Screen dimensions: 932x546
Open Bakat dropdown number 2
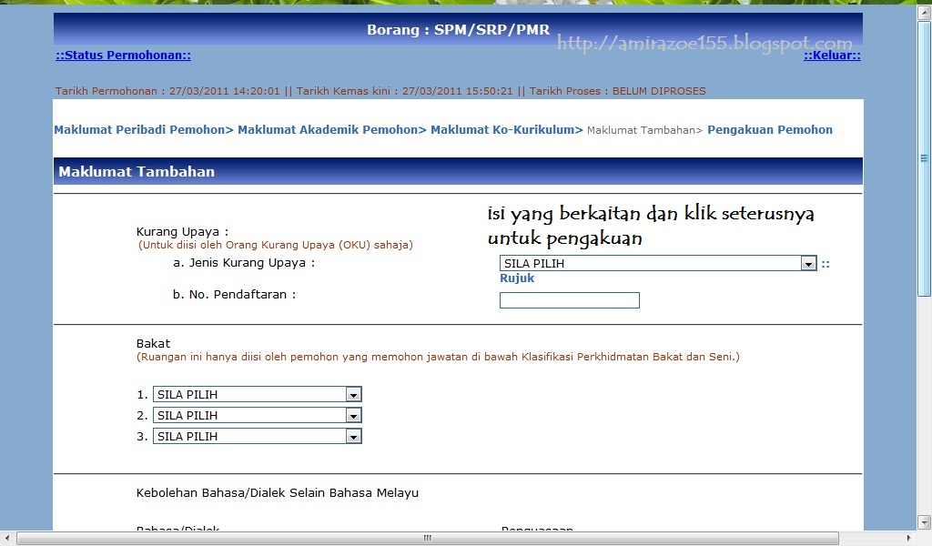tap(258, 415)
